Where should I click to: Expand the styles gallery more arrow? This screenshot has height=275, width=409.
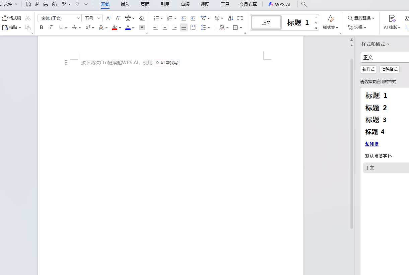(x=316, y=28)
